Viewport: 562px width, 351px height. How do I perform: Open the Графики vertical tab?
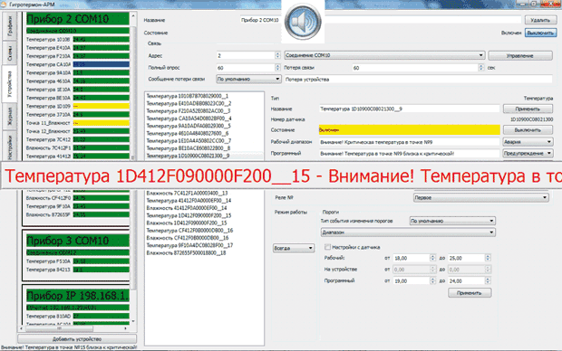tap(9, 26)
